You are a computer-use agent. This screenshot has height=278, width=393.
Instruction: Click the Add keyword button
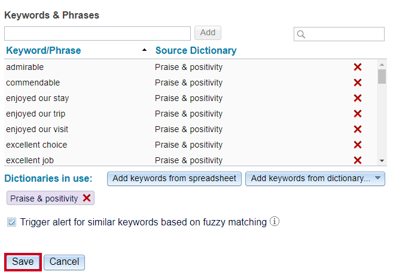[x=208, y=33]
